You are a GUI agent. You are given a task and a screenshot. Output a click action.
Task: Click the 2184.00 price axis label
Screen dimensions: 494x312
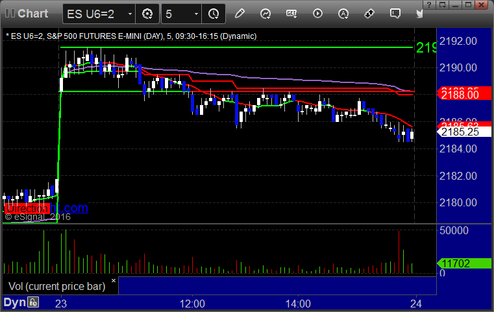pos(458,149)
